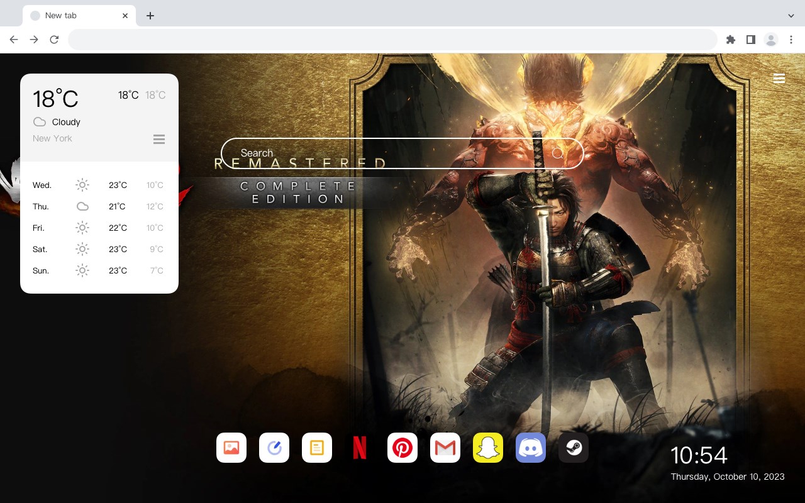Click Friday's sunny icon in forecast

coord(82,228)
